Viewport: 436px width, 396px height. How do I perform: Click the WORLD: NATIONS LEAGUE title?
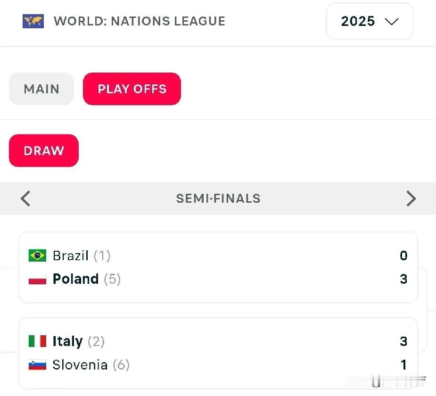tap(140, 21)
